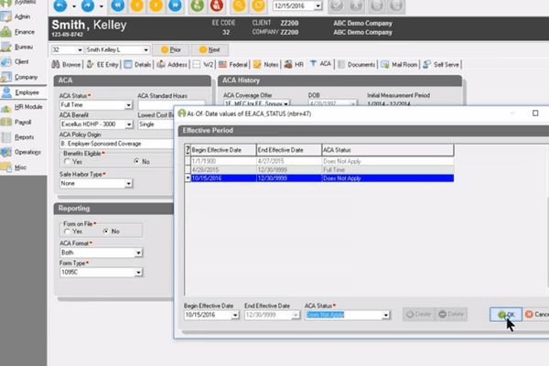Select Yes for Benefits Eligible
Image resolution: width=549 pixels, height=366 pixels.
point(67,161)
